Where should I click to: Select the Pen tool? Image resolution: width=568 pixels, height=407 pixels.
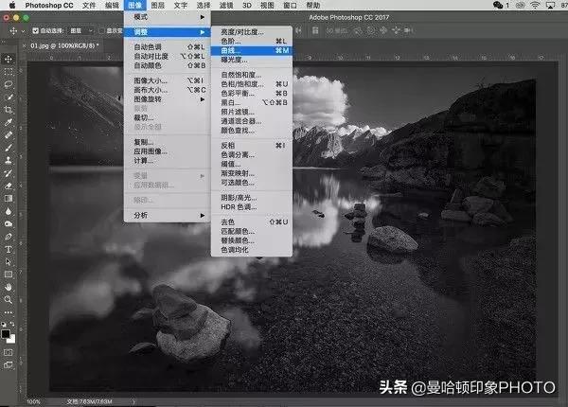pyautogui.click(x=9, y=237)
